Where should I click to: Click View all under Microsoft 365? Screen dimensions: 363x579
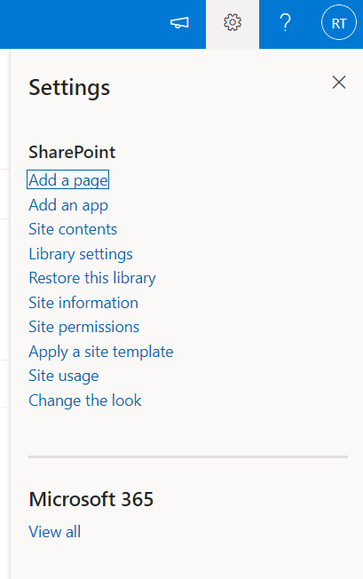click(x=55, y=532)
